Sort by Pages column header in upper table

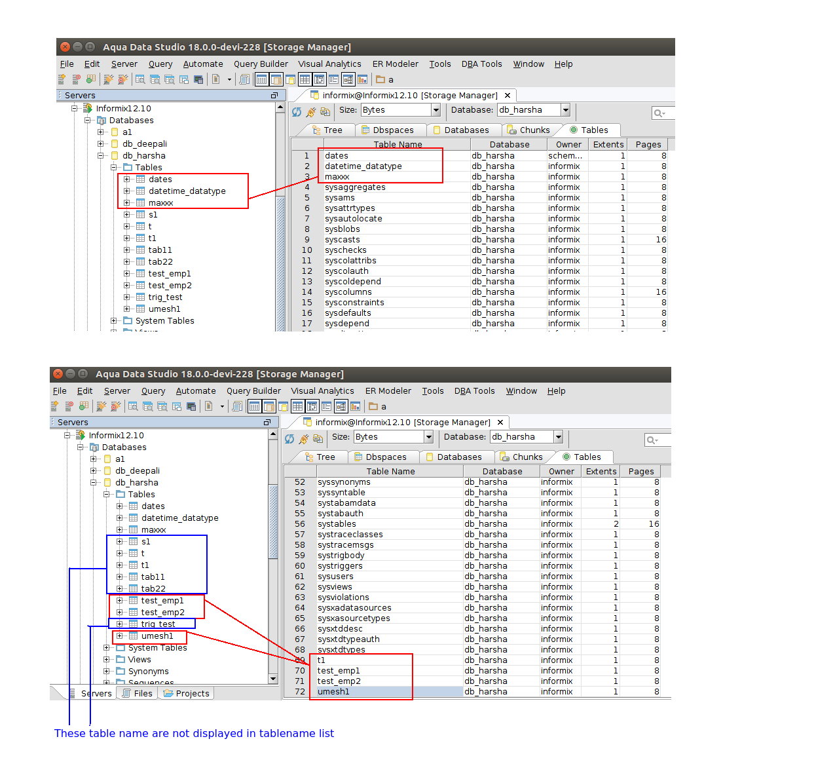pyautogui.click(x=648, y=145)
